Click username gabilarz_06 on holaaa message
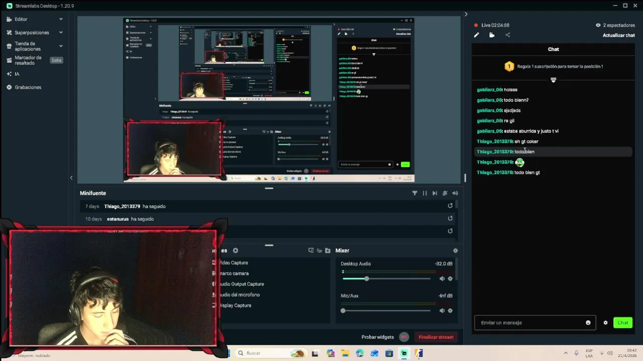This screenshot has width=643, height=361. tap(489, 90)
